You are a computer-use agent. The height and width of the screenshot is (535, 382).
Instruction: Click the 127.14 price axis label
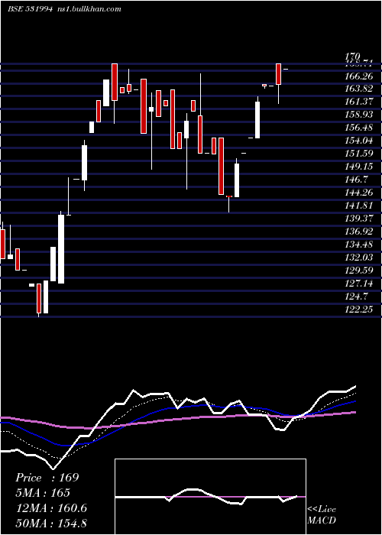click(359, 284)
